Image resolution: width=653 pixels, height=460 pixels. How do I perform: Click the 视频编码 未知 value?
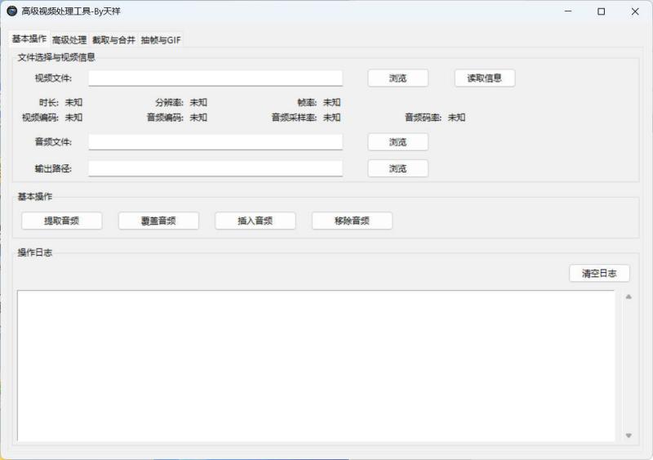coord(73,118)
